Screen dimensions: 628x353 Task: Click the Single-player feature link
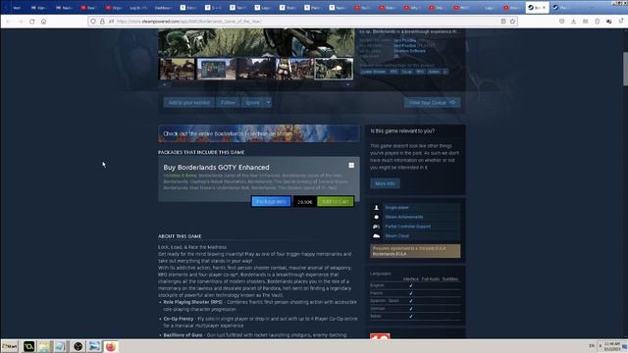coord(396,207)
